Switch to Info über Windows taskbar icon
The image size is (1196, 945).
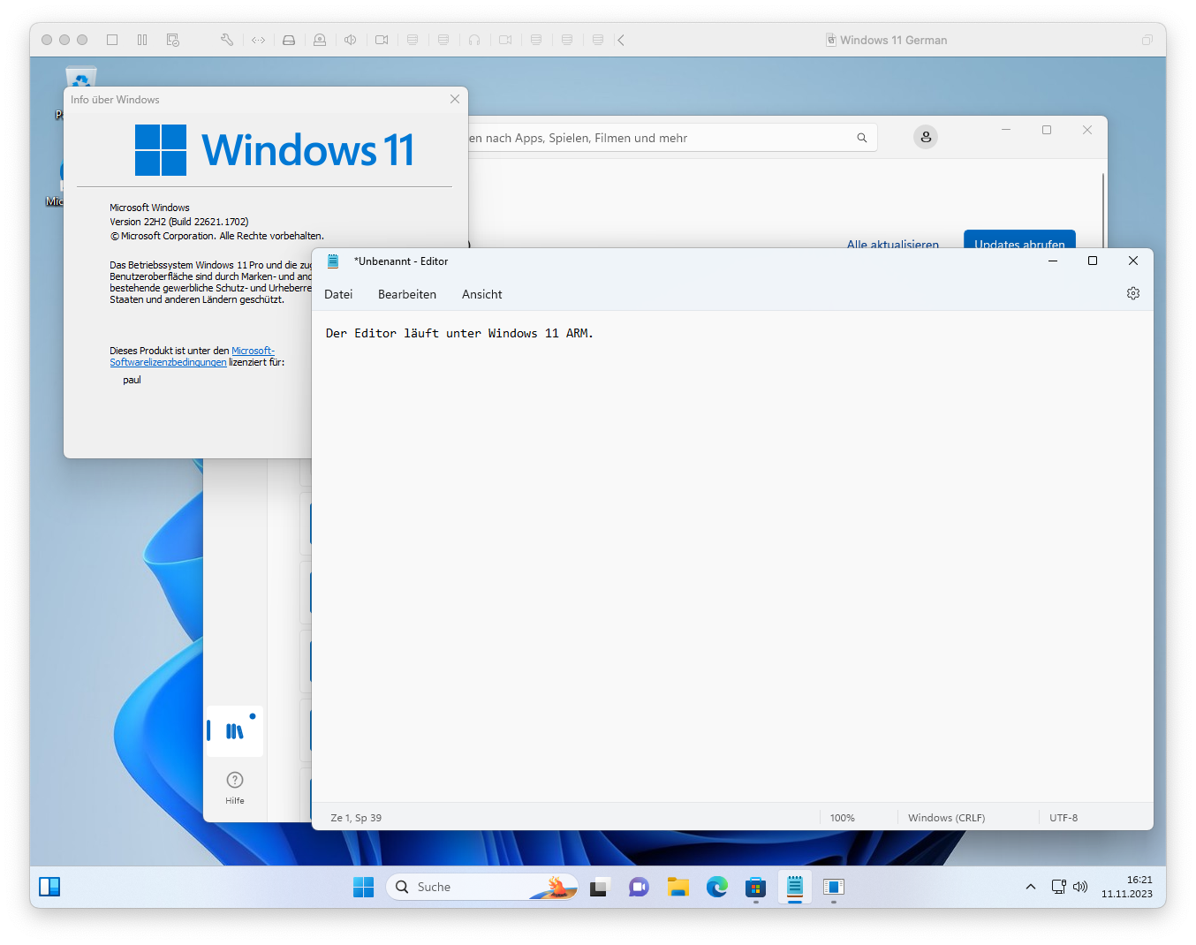coord(834,887)
